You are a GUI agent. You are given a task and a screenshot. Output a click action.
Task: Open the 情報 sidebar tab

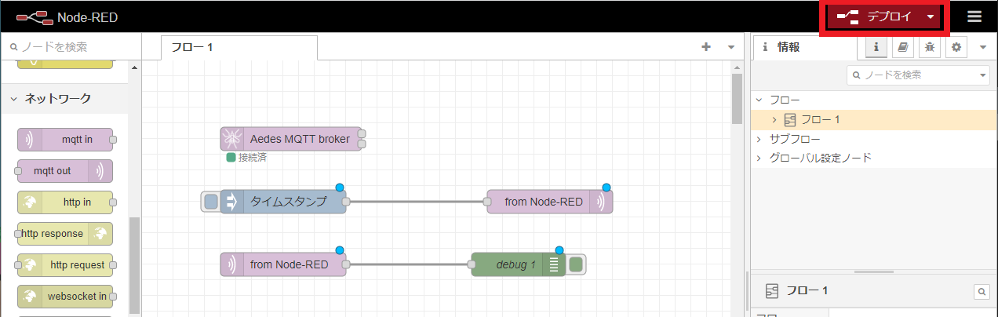pyautogui.click(x=807, y=47)
